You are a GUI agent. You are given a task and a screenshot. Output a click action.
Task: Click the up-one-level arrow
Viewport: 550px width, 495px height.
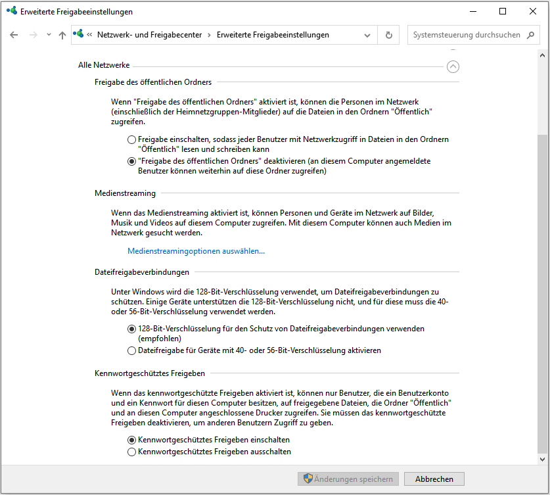pos(62,35)
